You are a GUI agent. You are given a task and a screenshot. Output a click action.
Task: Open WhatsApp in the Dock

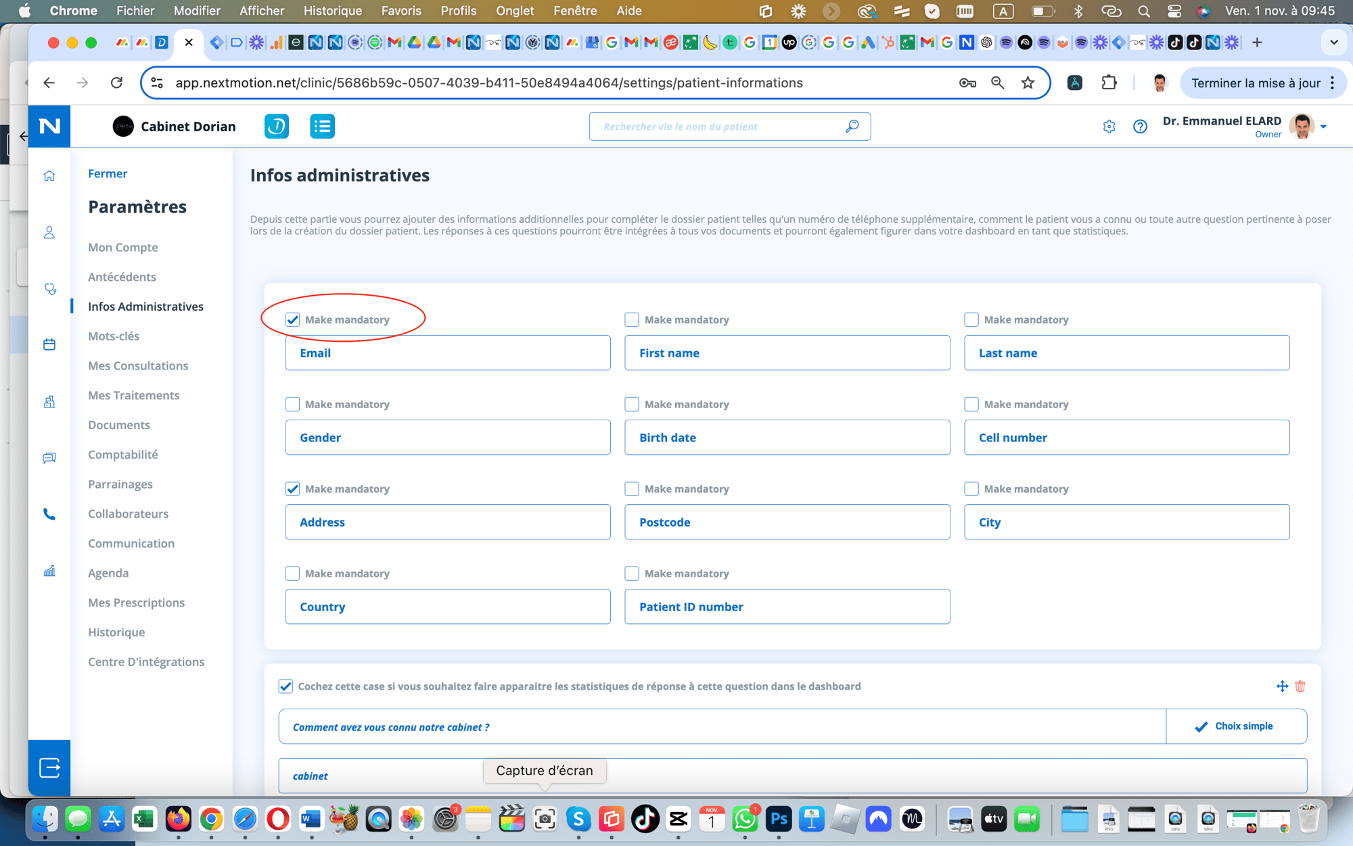tap(745, 820)
